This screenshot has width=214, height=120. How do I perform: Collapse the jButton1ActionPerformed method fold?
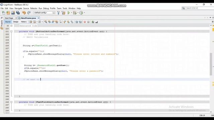click(11, 31)
